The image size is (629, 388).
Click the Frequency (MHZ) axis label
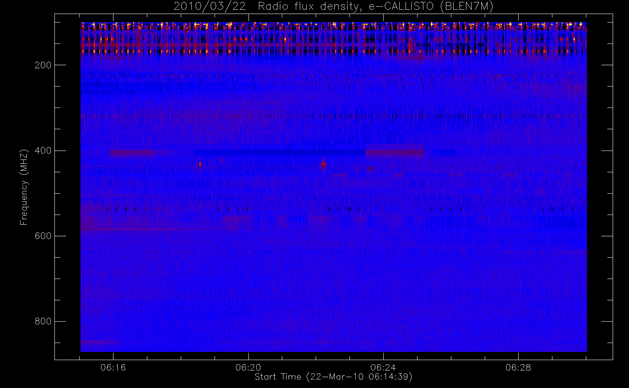point(24,187)
